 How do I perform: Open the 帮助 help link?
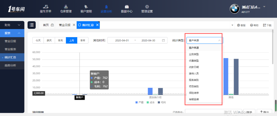[254, 25]
